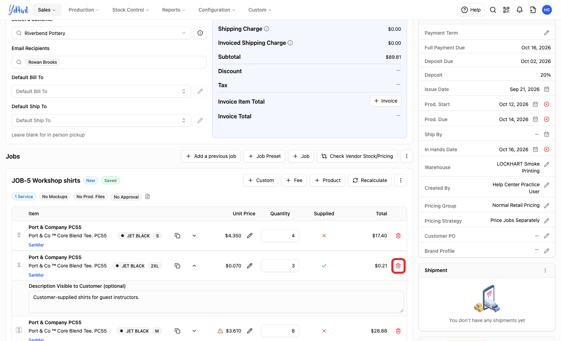Open calendar for Issue Date
This screenshot has height=341, width=561.
[x=547, y=89]
